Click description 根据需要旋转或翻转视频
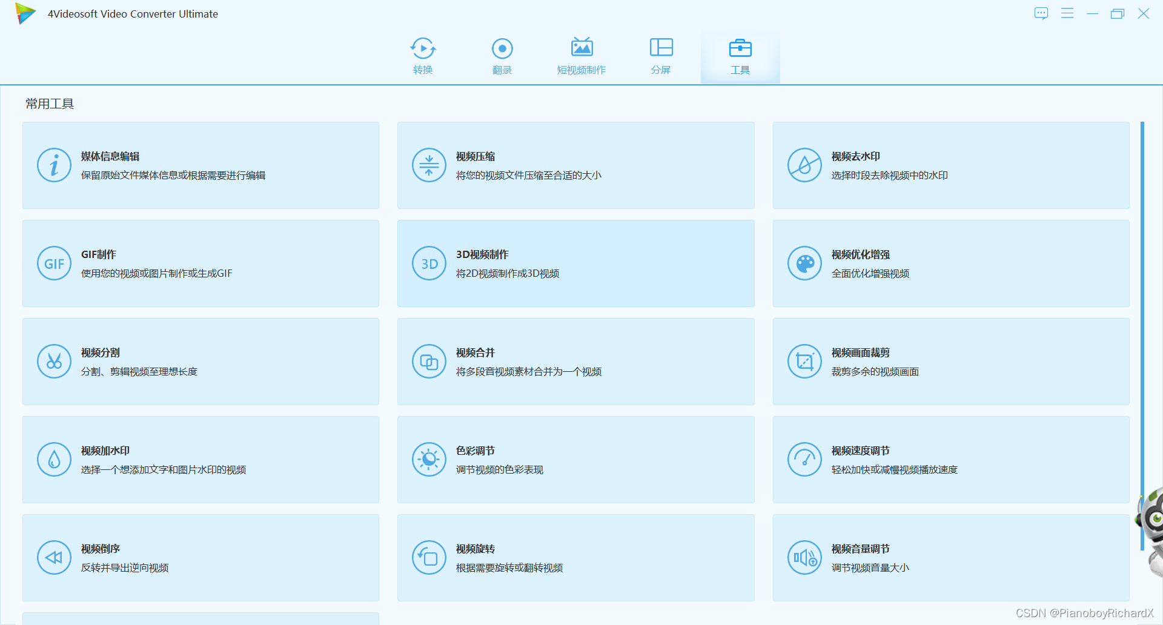This screenshot has width=1163, height=625. tap(509, 567)
